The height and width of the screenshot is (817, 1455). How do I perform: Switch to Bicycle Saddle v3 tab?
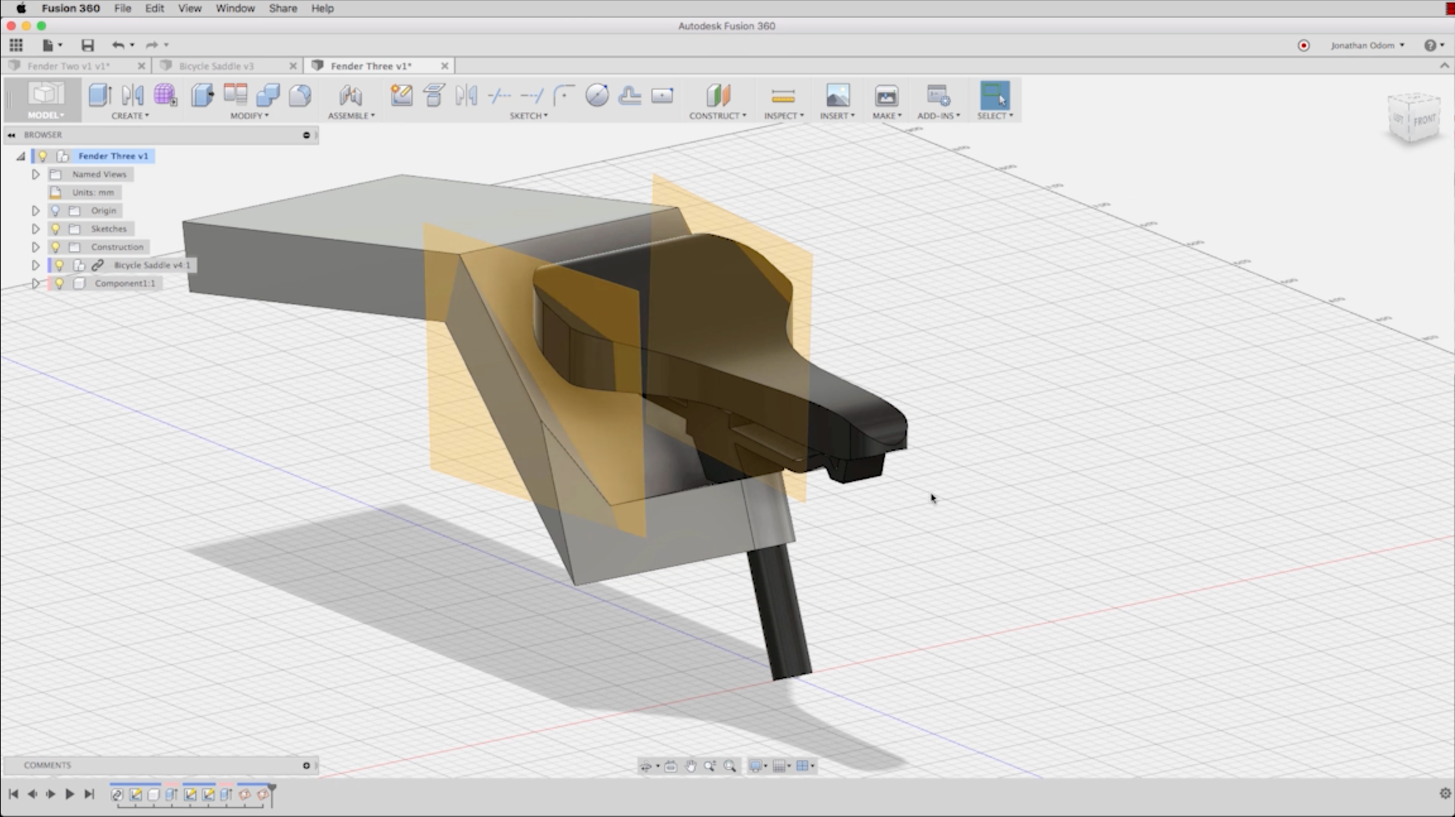[216, 66]
